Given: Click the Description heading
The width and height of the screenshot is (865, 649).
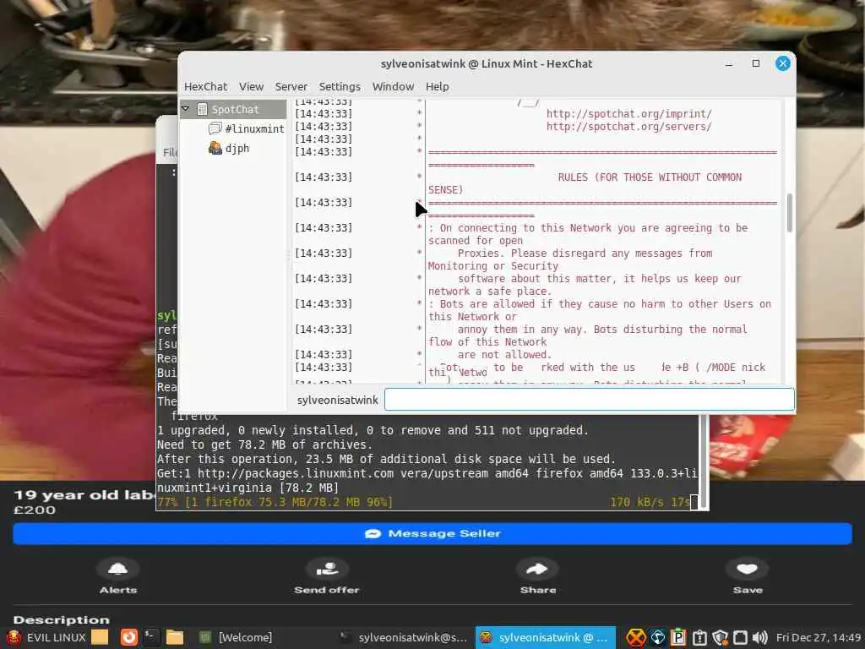Looking at the screenshot, I should (61, 619).
